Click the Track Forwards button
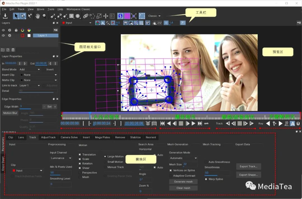Screen dimensions: 302x199 (252, 123)
